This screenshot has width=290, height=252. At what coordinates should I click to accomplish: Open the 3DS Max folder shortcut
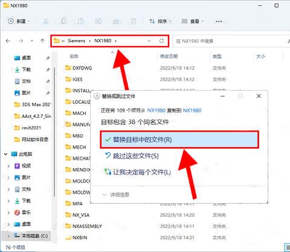pyautogui.click(x=33, y=105)
